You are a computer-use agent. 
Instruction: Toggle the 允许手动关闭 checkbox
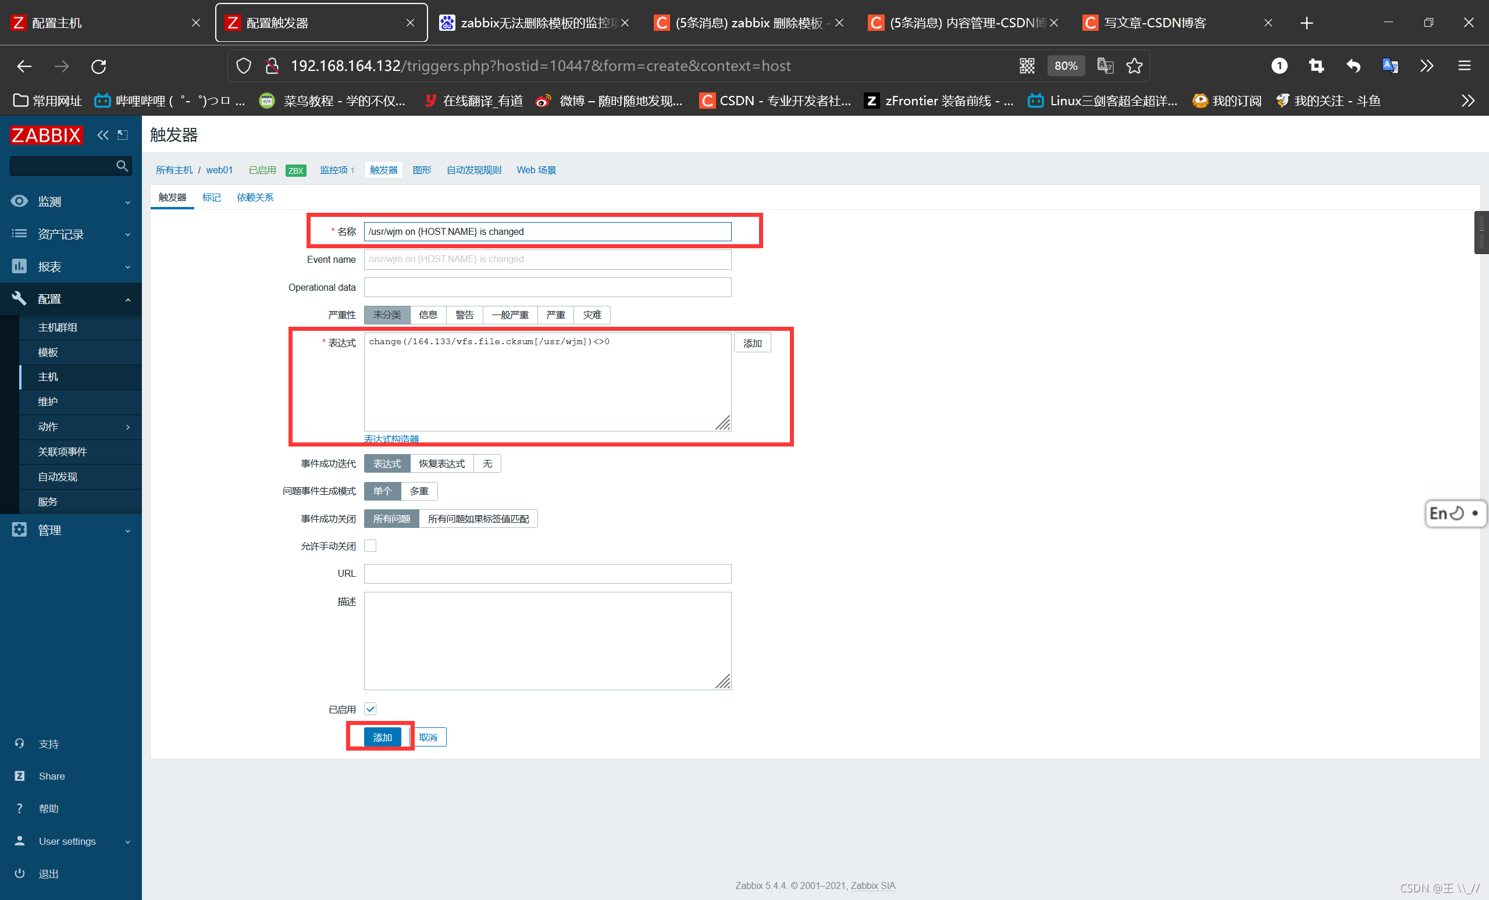pyautogui.click(x=371, y=545)
